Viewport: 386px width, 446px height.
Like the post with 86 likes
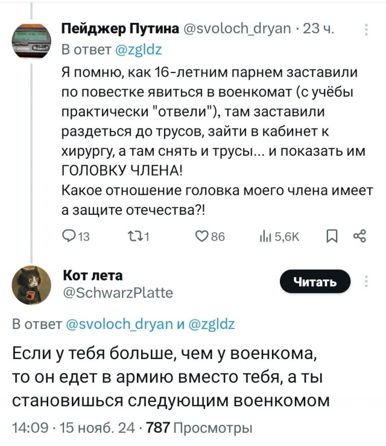[x=203, y=237]
